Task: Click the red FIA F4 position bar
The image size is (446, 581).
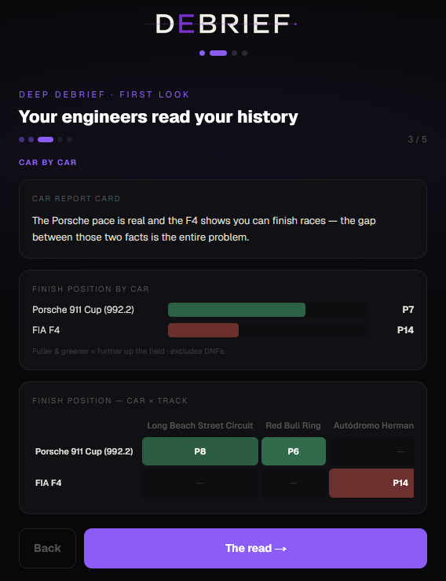Action: click(203, 330)
